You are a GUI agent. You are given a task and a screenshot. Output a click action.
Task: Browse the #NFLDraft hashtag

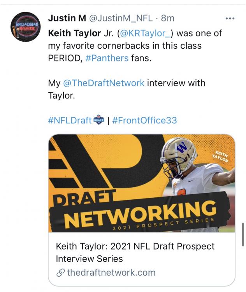pyautogui.click(x=70, y=120)
